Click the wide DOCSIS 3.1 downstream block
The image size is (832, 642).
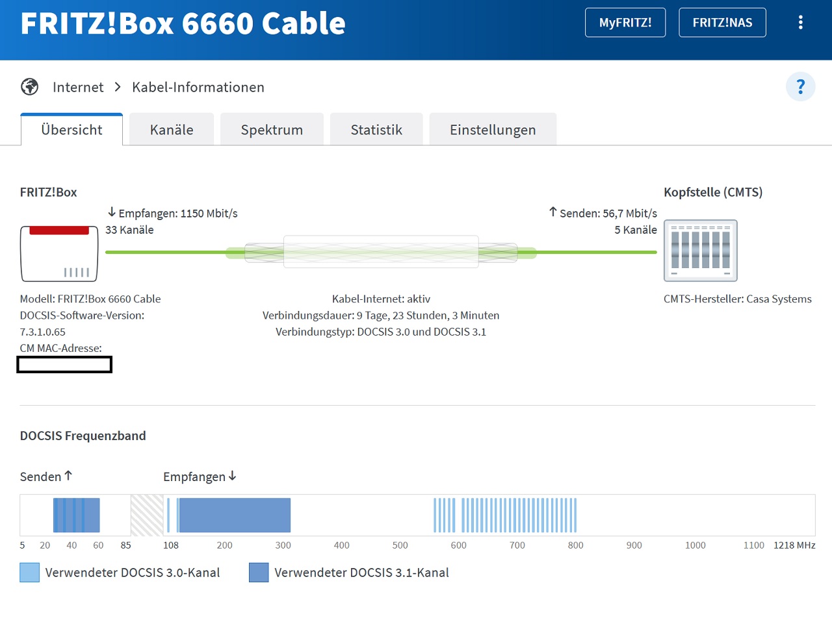coord(234,515)
